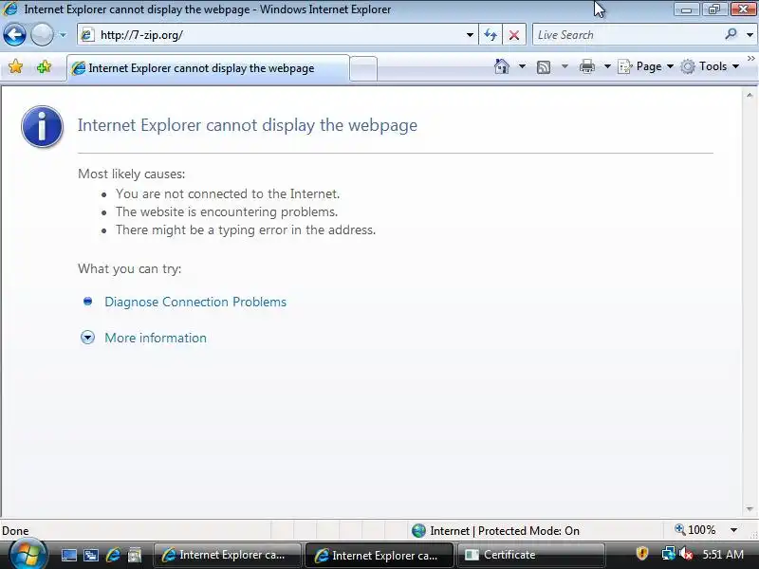Click the scrollbar up arrow

coord(750,96)
